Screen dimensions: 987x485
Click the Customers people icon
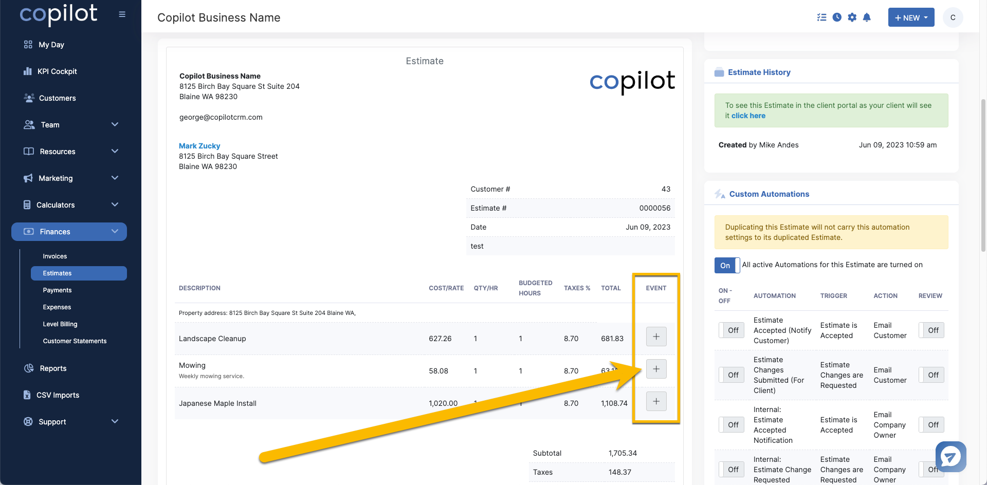coord(29,98)
